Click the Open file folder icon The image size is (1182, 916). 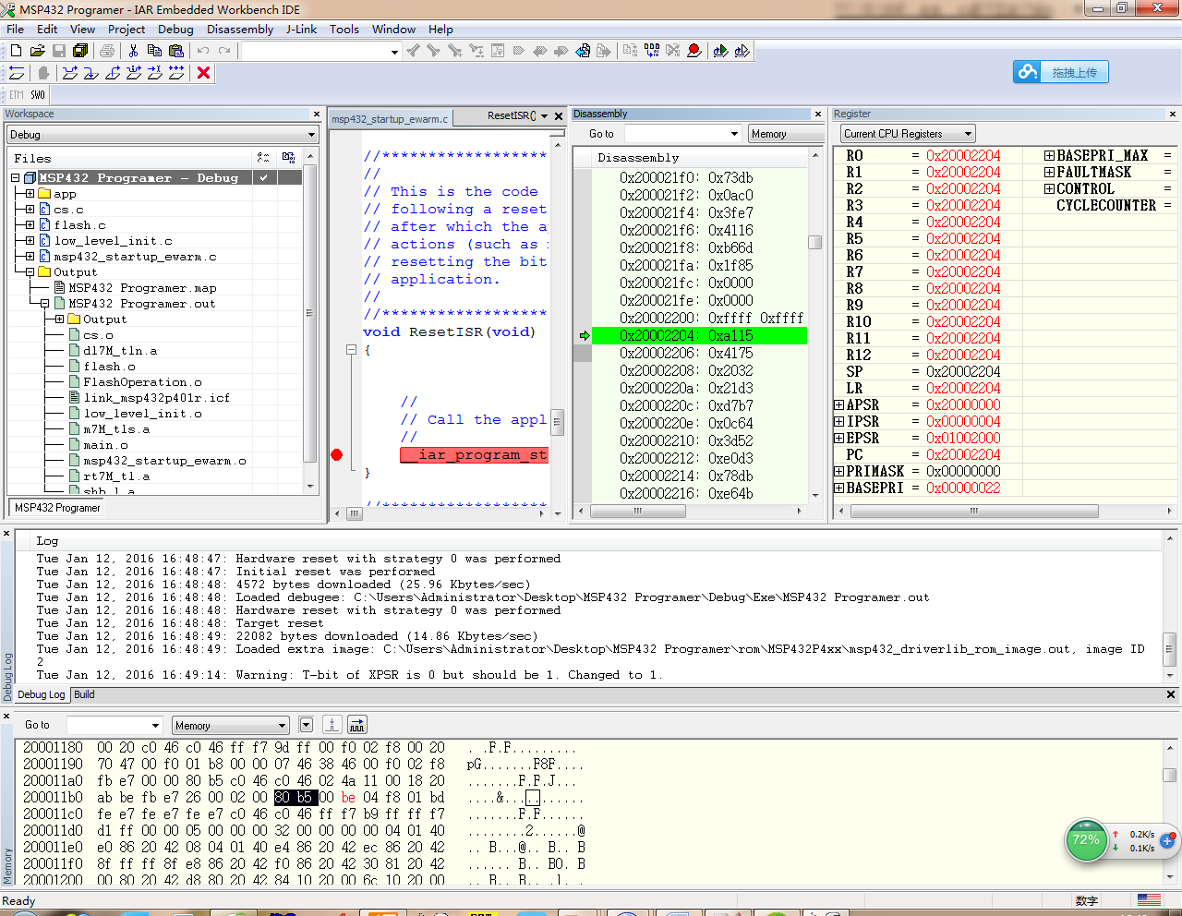(37, 51)
